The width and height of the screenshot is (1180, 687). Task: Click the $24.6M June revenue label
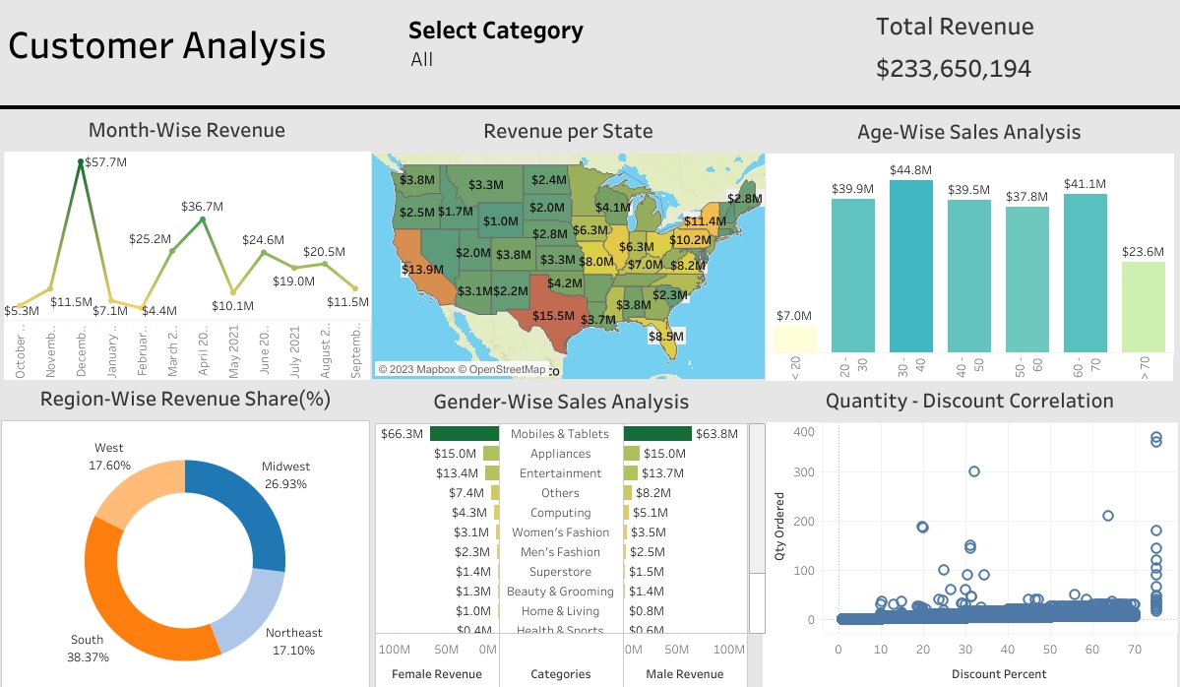pyautogui.click(x=263, y=239)
